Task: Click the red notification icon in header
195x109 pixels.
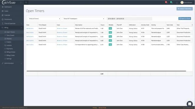Action: click(166, 2)
